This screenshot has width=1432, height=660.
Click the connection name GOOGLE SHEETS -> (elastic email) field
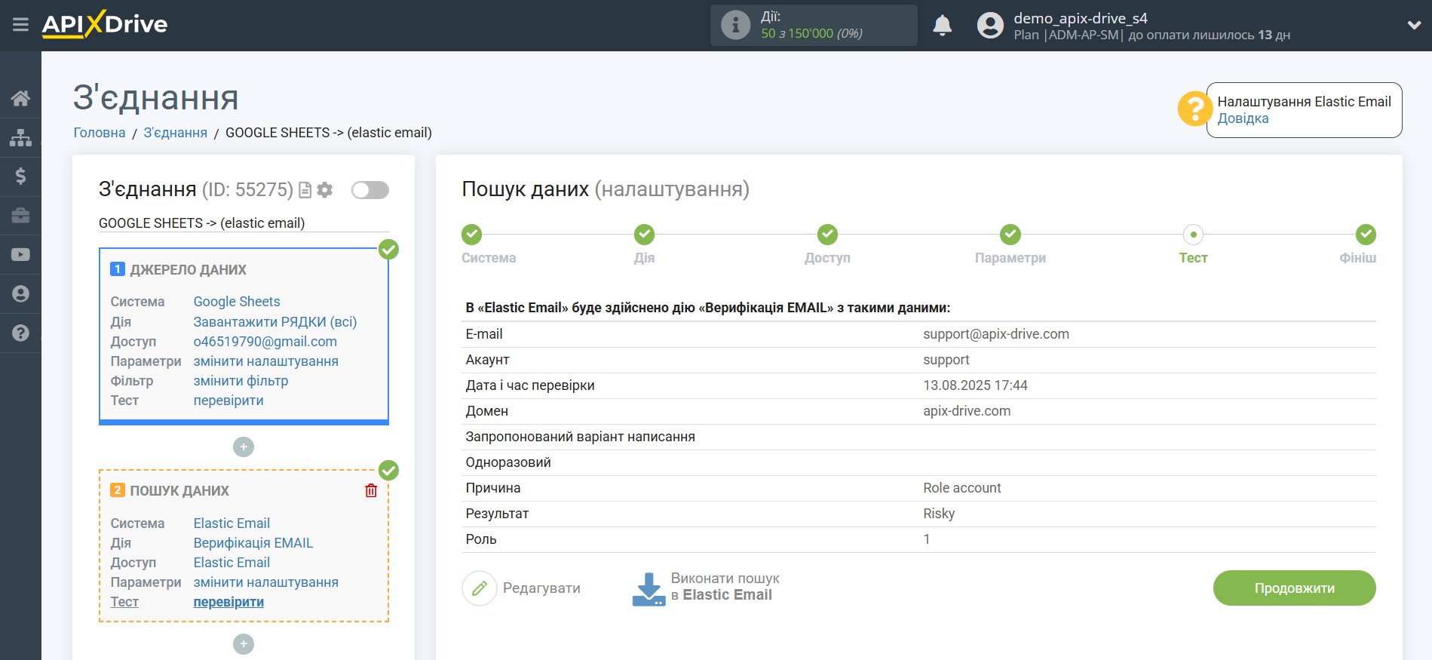pos(244,223)
